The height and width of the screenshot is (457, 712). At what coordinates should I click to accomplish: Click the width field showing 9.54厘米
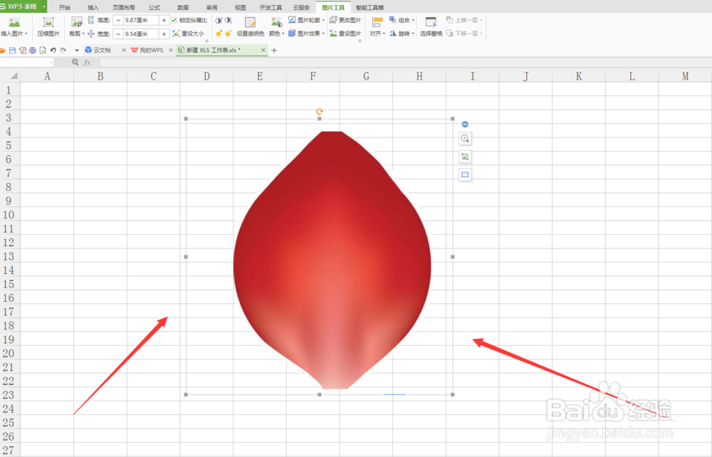(x=141, y=34)
